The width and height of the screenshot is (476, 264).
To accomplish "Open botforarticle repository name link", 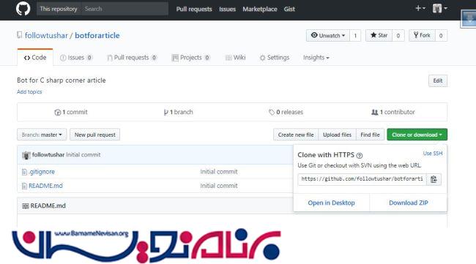I will point(97,35).
